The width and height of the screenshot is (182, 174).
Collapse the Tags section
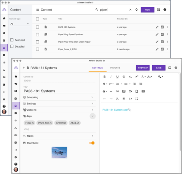pyautogui.click(x=93, y=116)
